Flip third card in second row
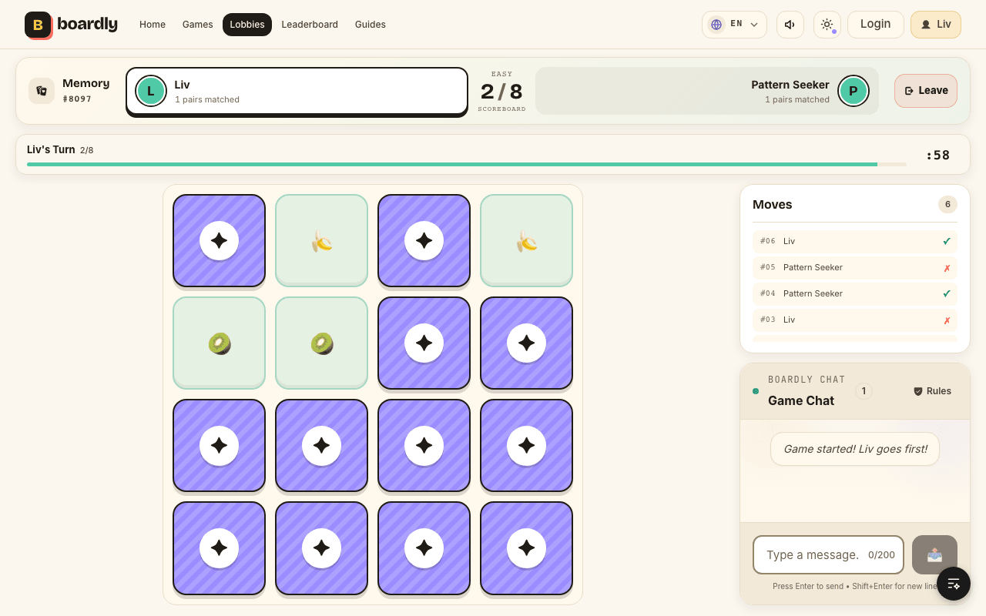 (424, 343)
